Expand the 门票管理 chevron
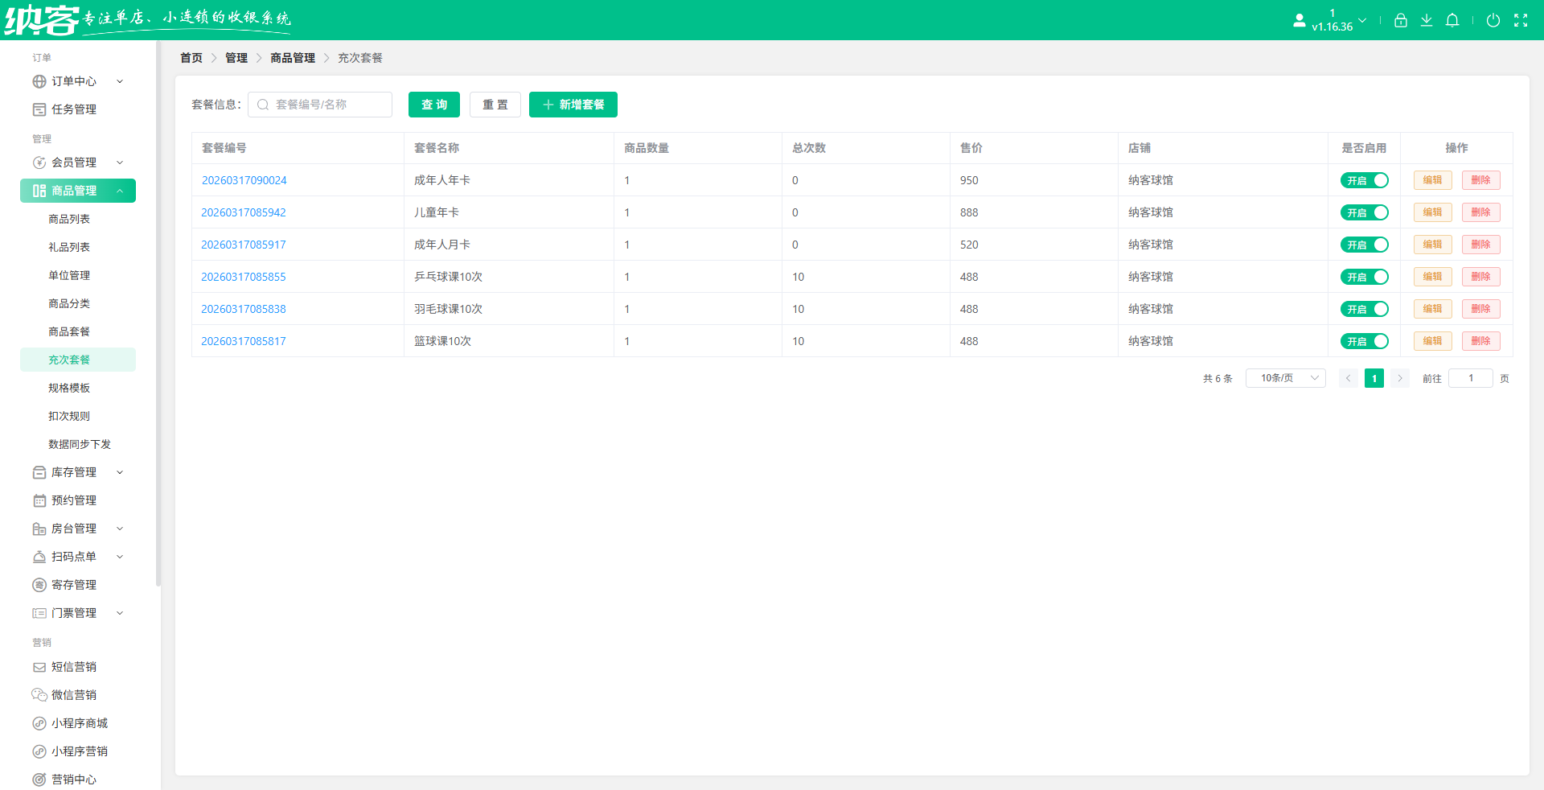Screen dimensions: 1544x790 click(x=120, y=613)
